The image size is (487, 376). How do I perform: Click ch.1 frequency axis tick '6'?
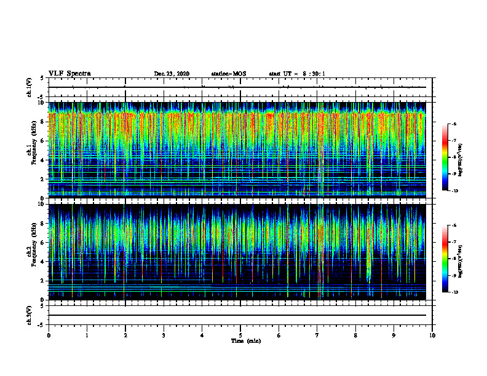coord(43,141)
